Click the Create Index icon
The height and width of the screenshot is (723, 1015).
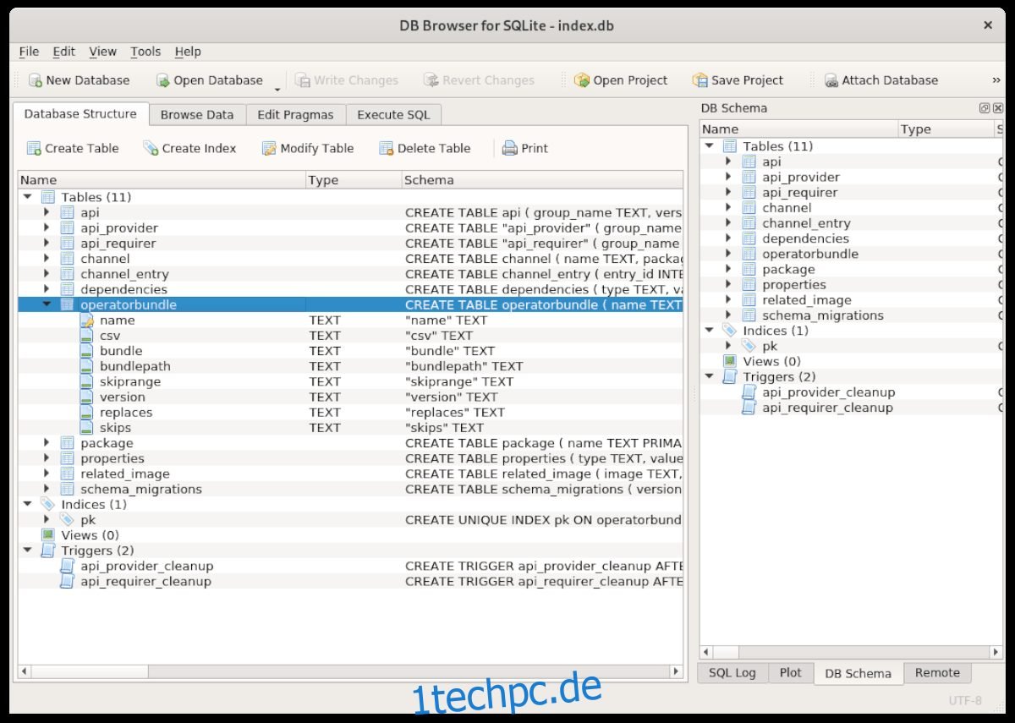[151, 148]
